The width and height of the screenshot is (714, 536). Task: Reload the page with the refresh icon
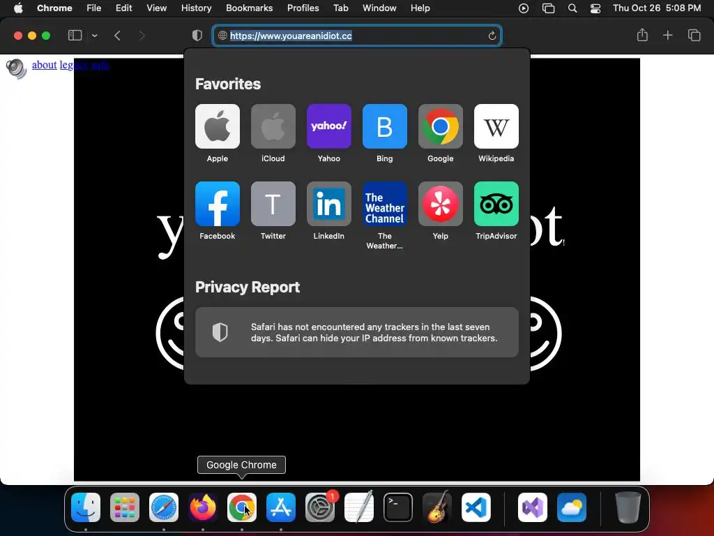pyautogui.click(x=492, y=36)
